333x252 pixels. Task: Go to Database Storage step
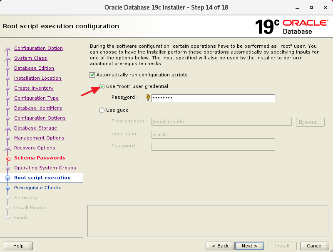pyautogui.click(x=35, y=128)
